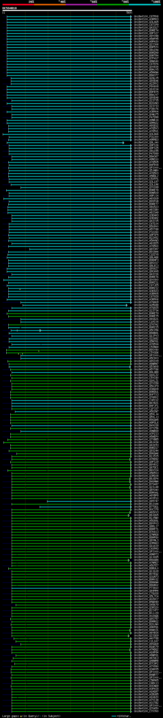Click hit UniRef100_B0FTX3
This screenshot has width=163, height=718.
pyautogui.click(x=146, y=395)
